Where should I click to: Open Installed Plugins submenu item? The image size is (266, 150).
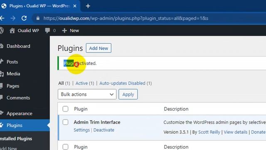pos(16,139)
